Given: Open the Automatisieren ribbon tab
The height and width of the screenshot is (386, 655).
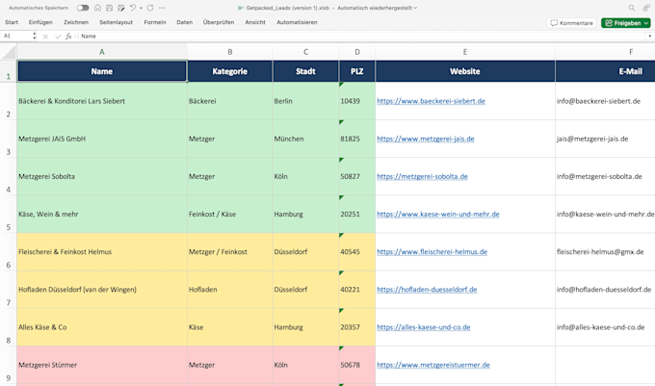Looking at the screenshot, I should [297, 22].
